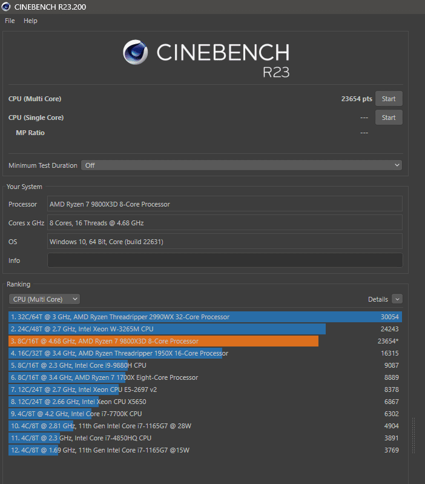Select the Core i7-4850HQ ranking row
The image size is (425, 484).
click(x=205, y=438)
